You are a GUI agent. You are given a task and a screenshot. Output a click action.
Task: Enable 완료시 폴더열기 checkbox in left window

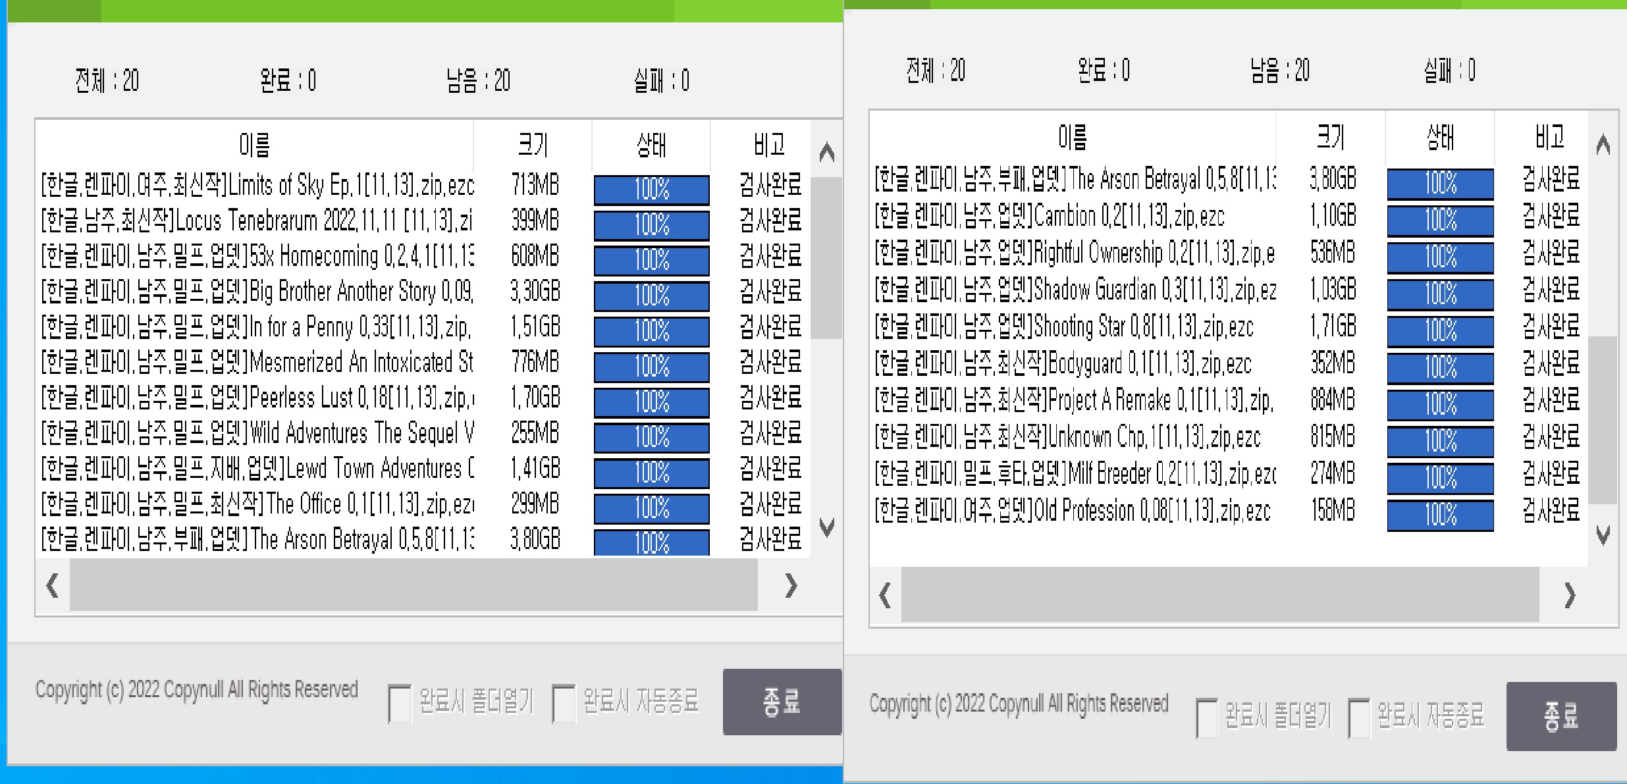pyautogui.click(x=399, y=703)
